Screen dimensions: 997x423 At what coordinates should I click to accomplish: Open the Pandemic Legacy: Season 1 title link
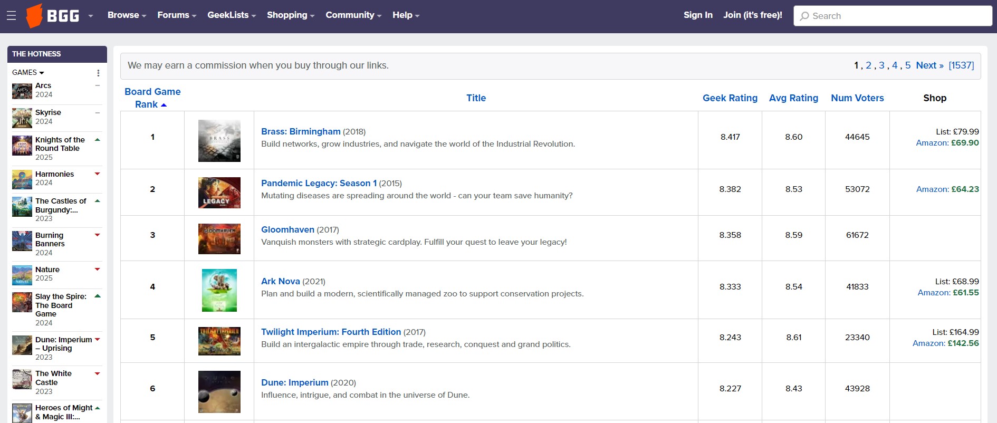(x=319, y=183)
